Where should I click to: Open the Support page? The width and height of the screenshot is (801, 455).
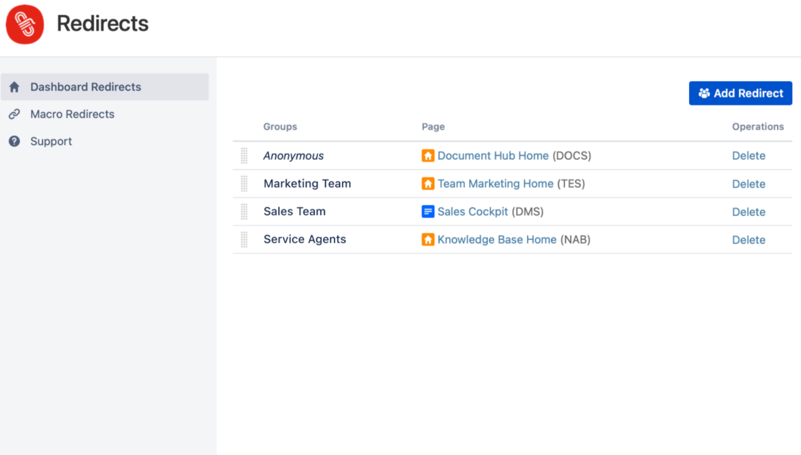tap(51, 142)
